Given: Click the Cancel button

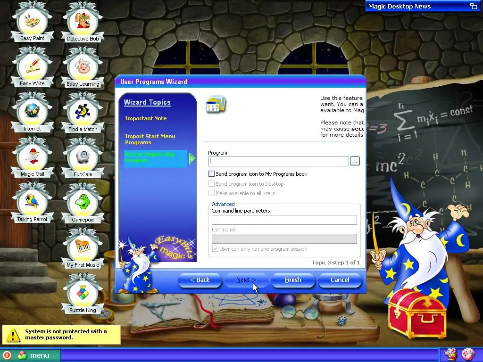Looking at the screenshot, I should pyautogui.click(x=340, y=280).
